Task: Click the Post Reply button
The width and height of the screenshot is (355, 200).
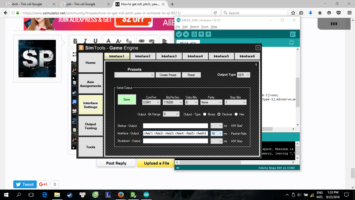Action: click(116, 163)
